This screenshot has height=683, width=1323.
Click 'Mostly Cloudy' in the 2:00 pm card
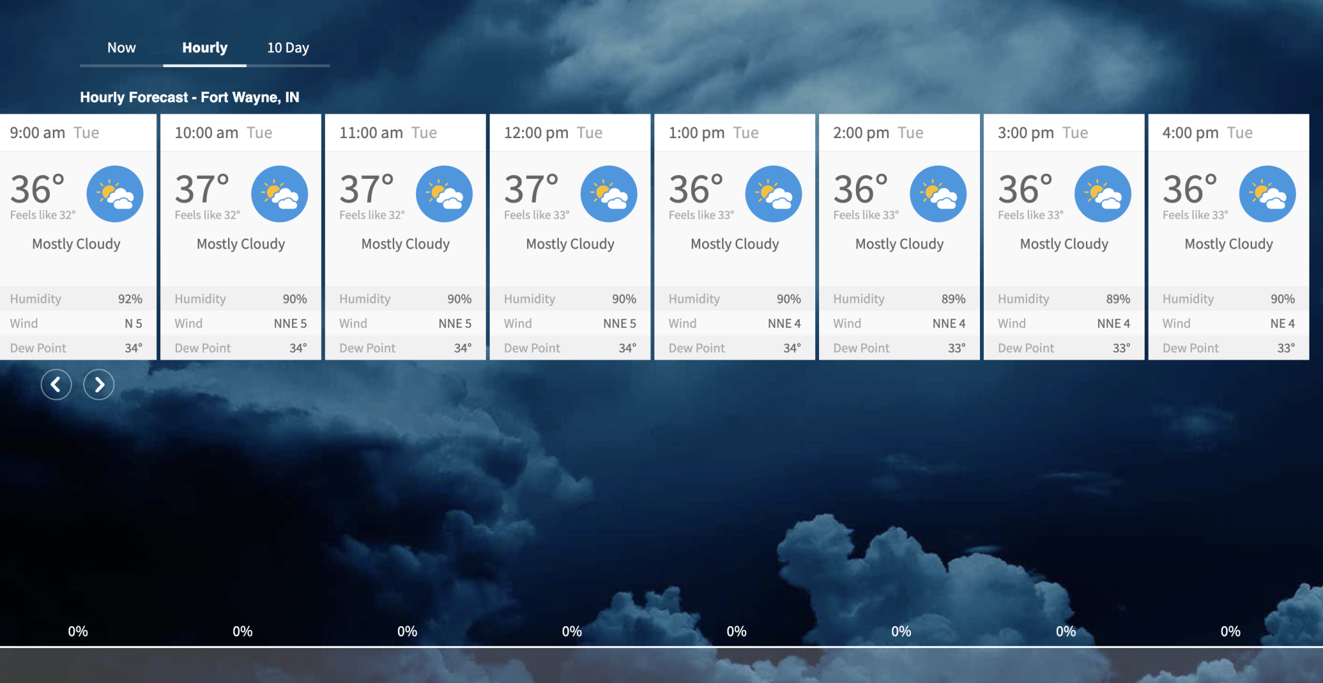tap(899, 244)
